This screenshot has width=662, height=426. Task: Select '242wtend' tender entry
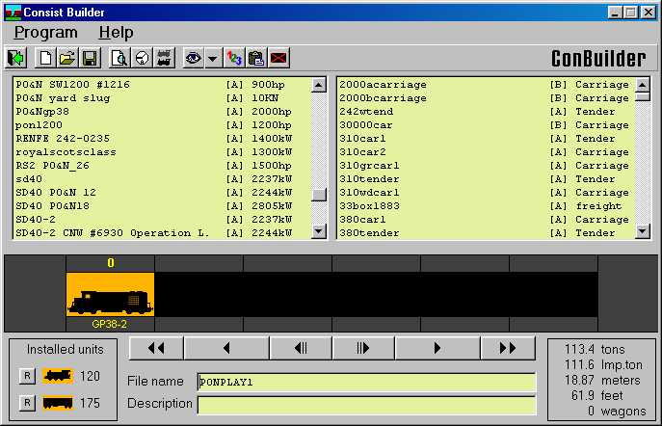click(x=486, y=112)
